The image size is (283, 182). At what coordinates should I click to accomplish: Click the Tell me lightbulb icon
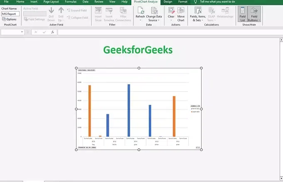coord(195,2)
